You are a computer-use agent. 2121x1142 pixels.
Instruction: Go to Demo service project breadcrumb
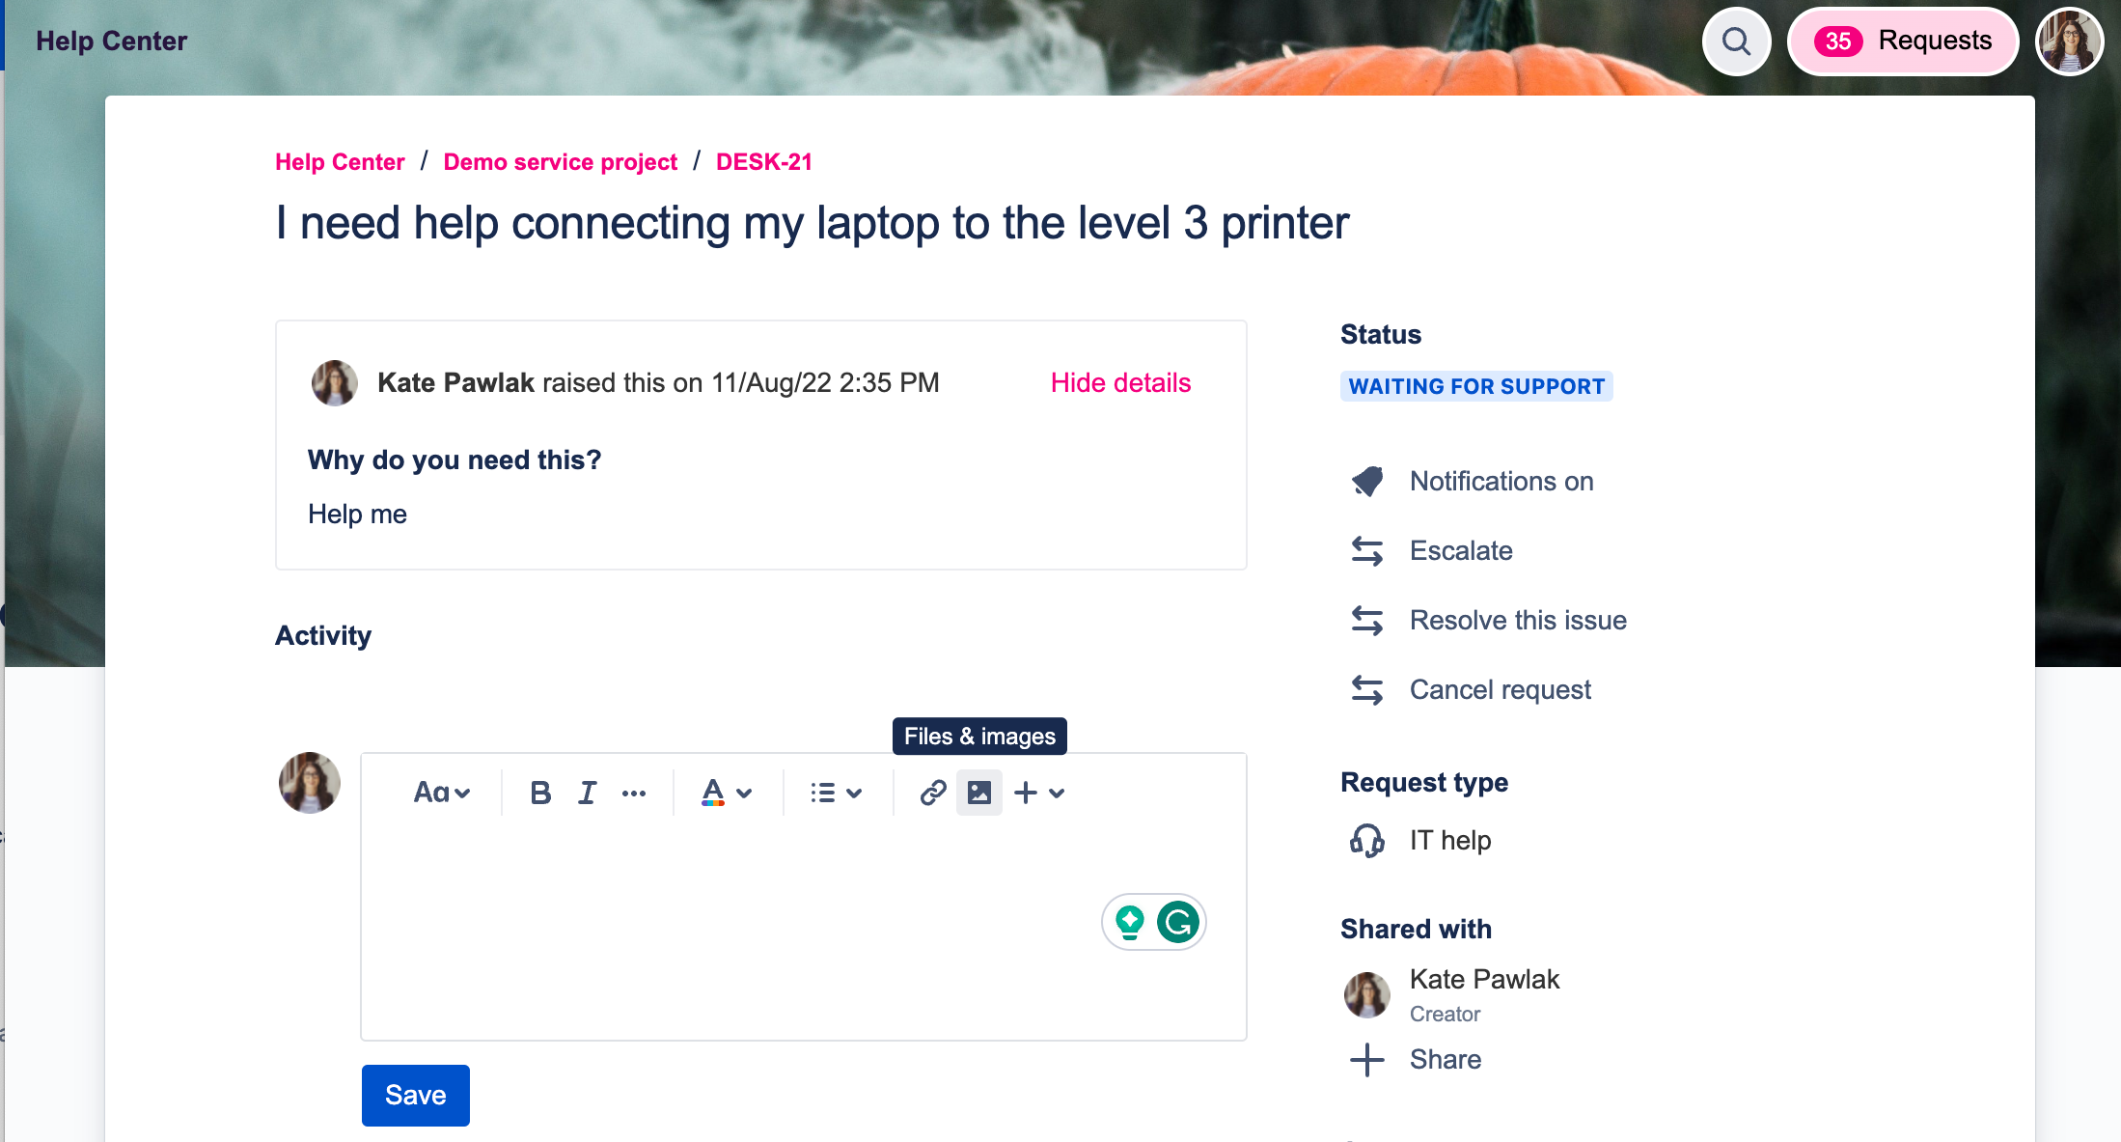tap(560, 162)
